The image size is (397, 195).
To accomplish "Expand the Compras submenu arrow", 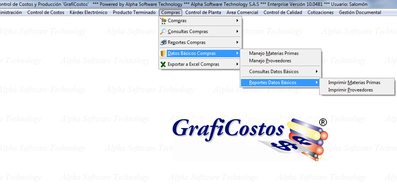I will pyautogui.click(x=237, y=21).
